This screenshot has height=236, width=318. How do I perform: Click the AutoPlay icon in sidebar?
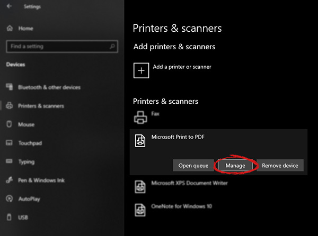[x=10, y=198]
